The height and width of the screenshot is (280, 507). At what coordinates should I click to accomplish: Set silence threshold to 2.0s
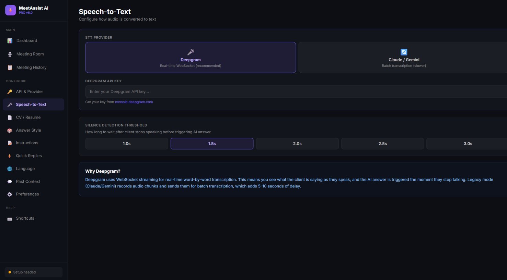(297, 144)
